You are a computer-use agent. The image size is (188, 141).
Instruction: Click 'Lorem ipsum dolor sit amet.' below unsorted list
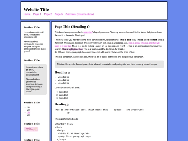(67, 88)
